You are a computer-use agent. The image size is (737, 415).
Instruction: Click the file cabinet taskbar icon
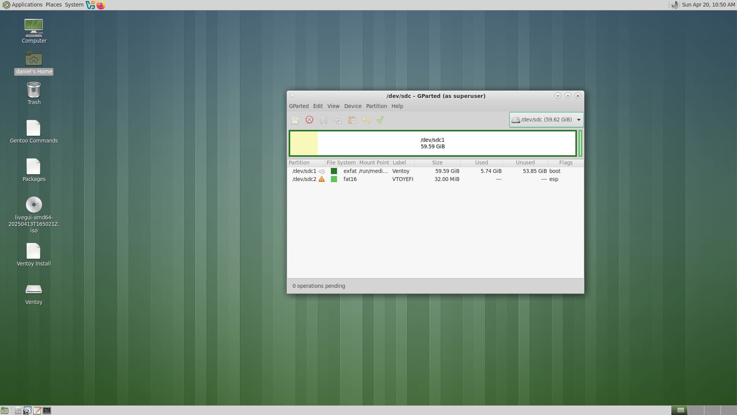pyautogui.click(x=18, y=410)
